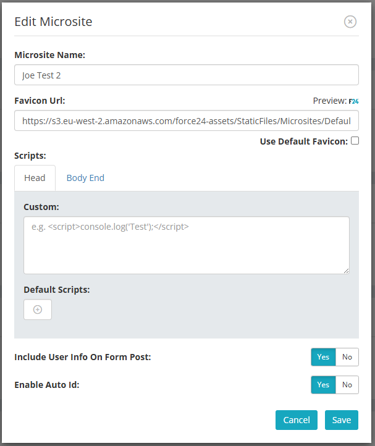The width and height of the screenshot is (375, 446).
Task: Set Enable Auto Id to No
Action: click(347, 385)
